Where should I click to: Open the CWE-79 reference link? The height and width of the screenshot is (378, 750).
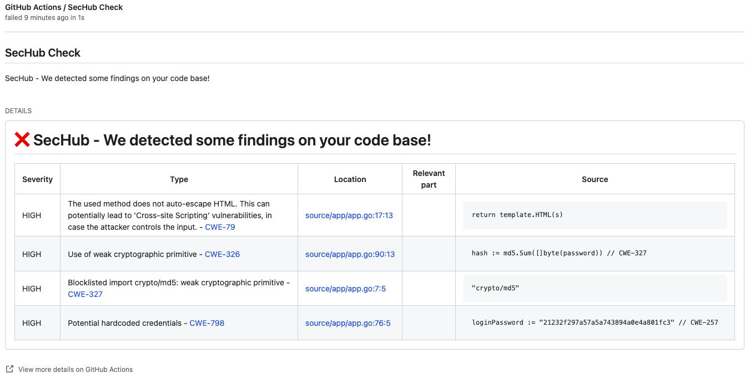(x=220, y=227)
